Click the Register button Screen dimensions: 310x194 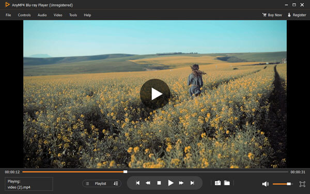(x=297, y=15)
